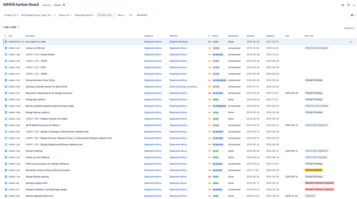Open reporter Stephen Brewster
Viewport: 357px width, 199px height.
179,42
